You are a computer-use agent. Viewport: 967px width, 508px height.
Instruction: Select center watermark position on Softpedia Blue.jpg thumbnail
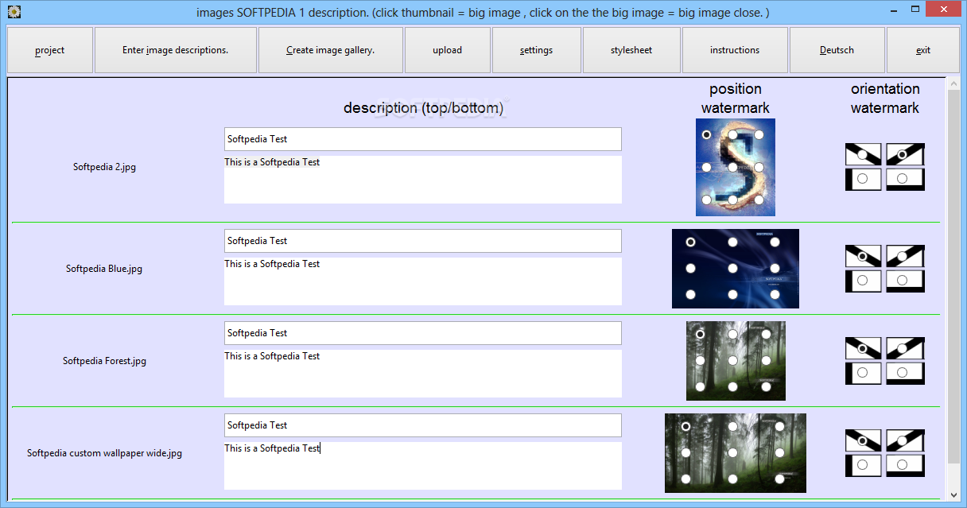(x=732, y=268)
